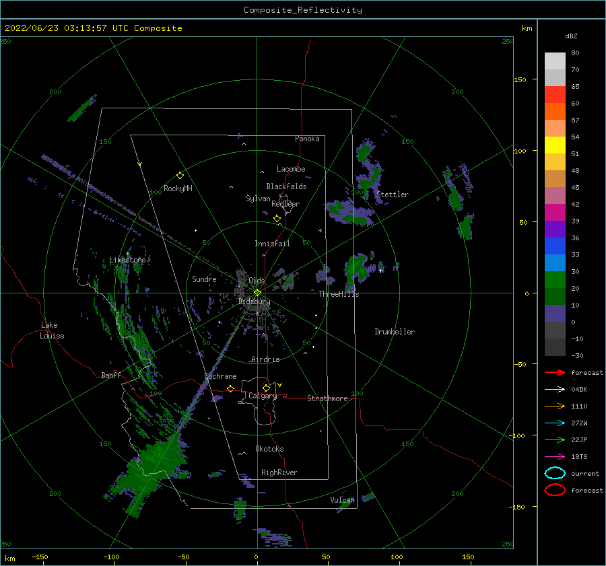Click the red forecast ellipse legend icon

click(x=555, y=490)
